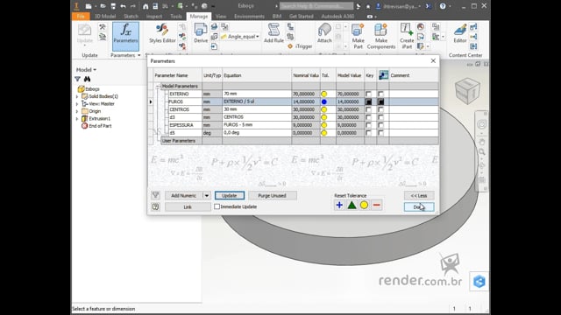Click the Purge Unused button
This screenshot has width=561, height=315.
pyautogui.click(x=273, y=196)
